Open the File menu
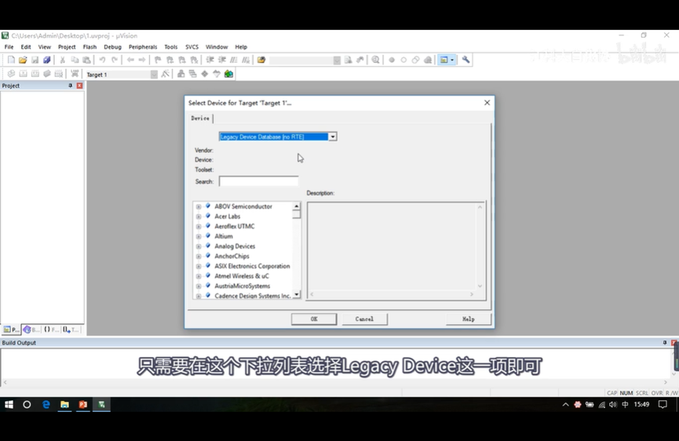 pyautogui.click(x=9, y=47)
